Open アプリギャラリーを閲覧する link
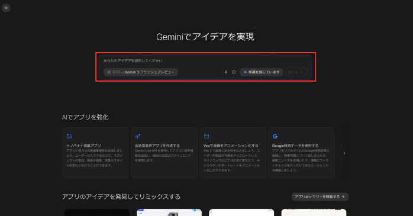The width and height of the screenshot is (413, 216). click(x=320, y=197)
